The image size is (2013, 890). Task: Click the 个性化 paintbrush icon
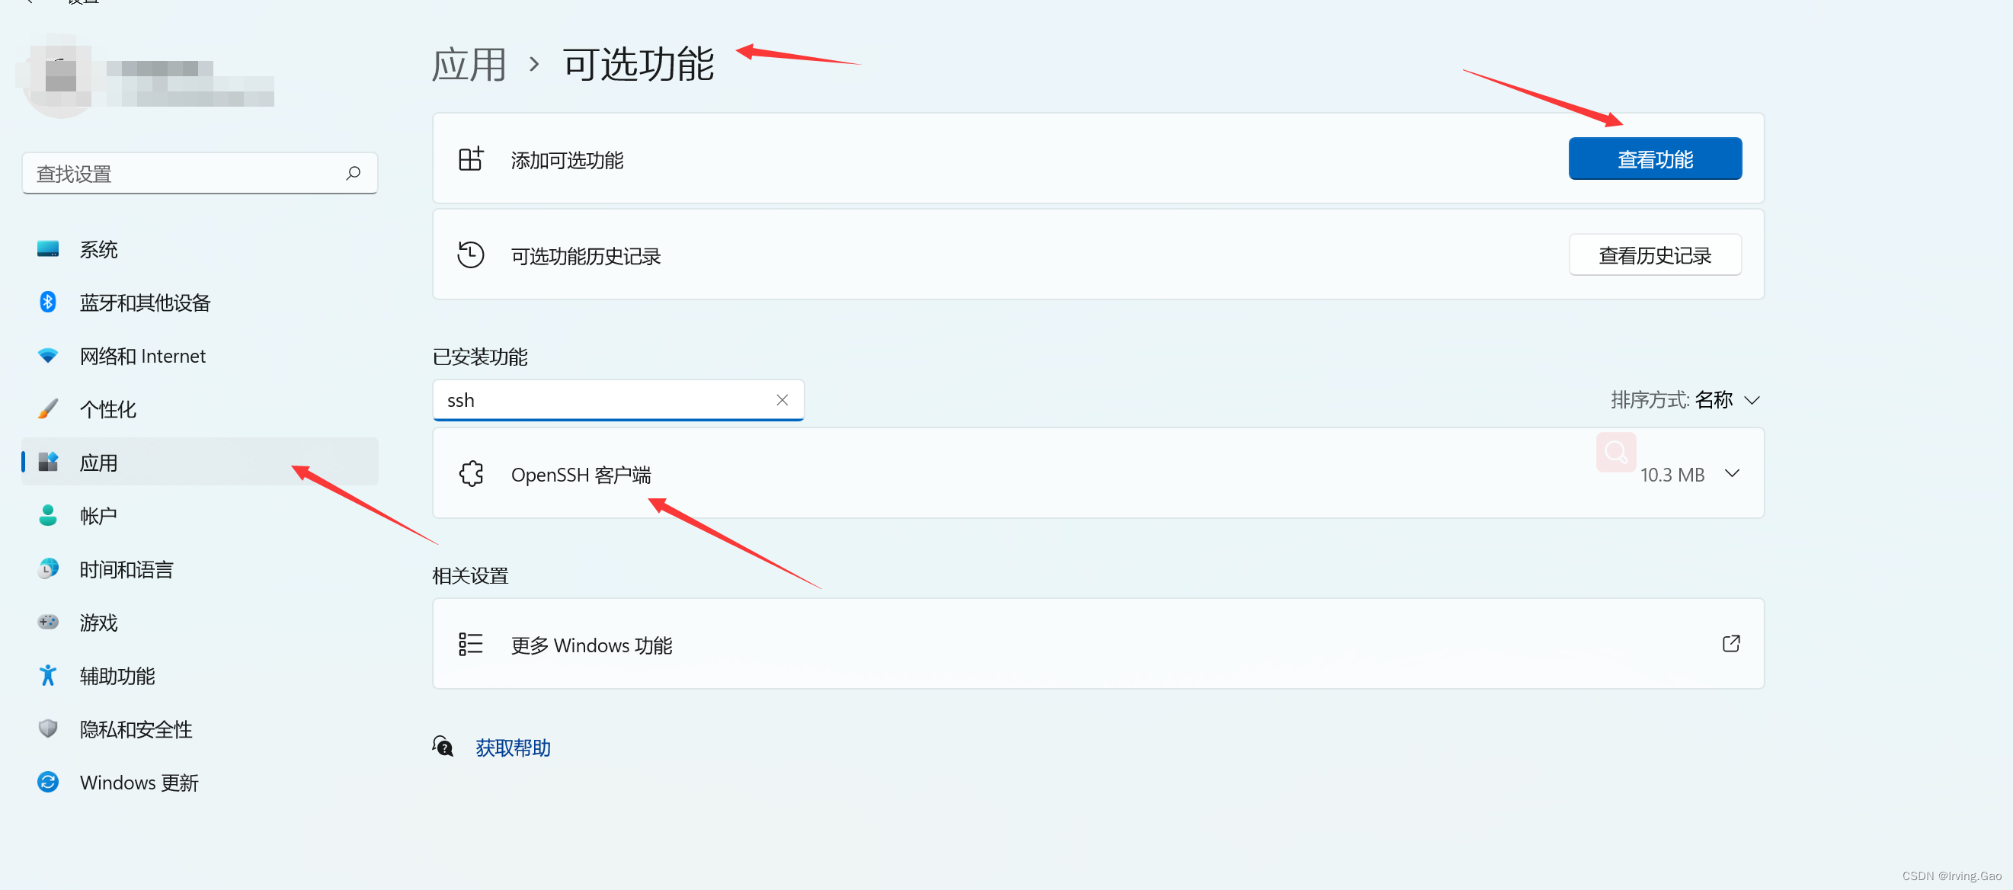click(48, 408)
